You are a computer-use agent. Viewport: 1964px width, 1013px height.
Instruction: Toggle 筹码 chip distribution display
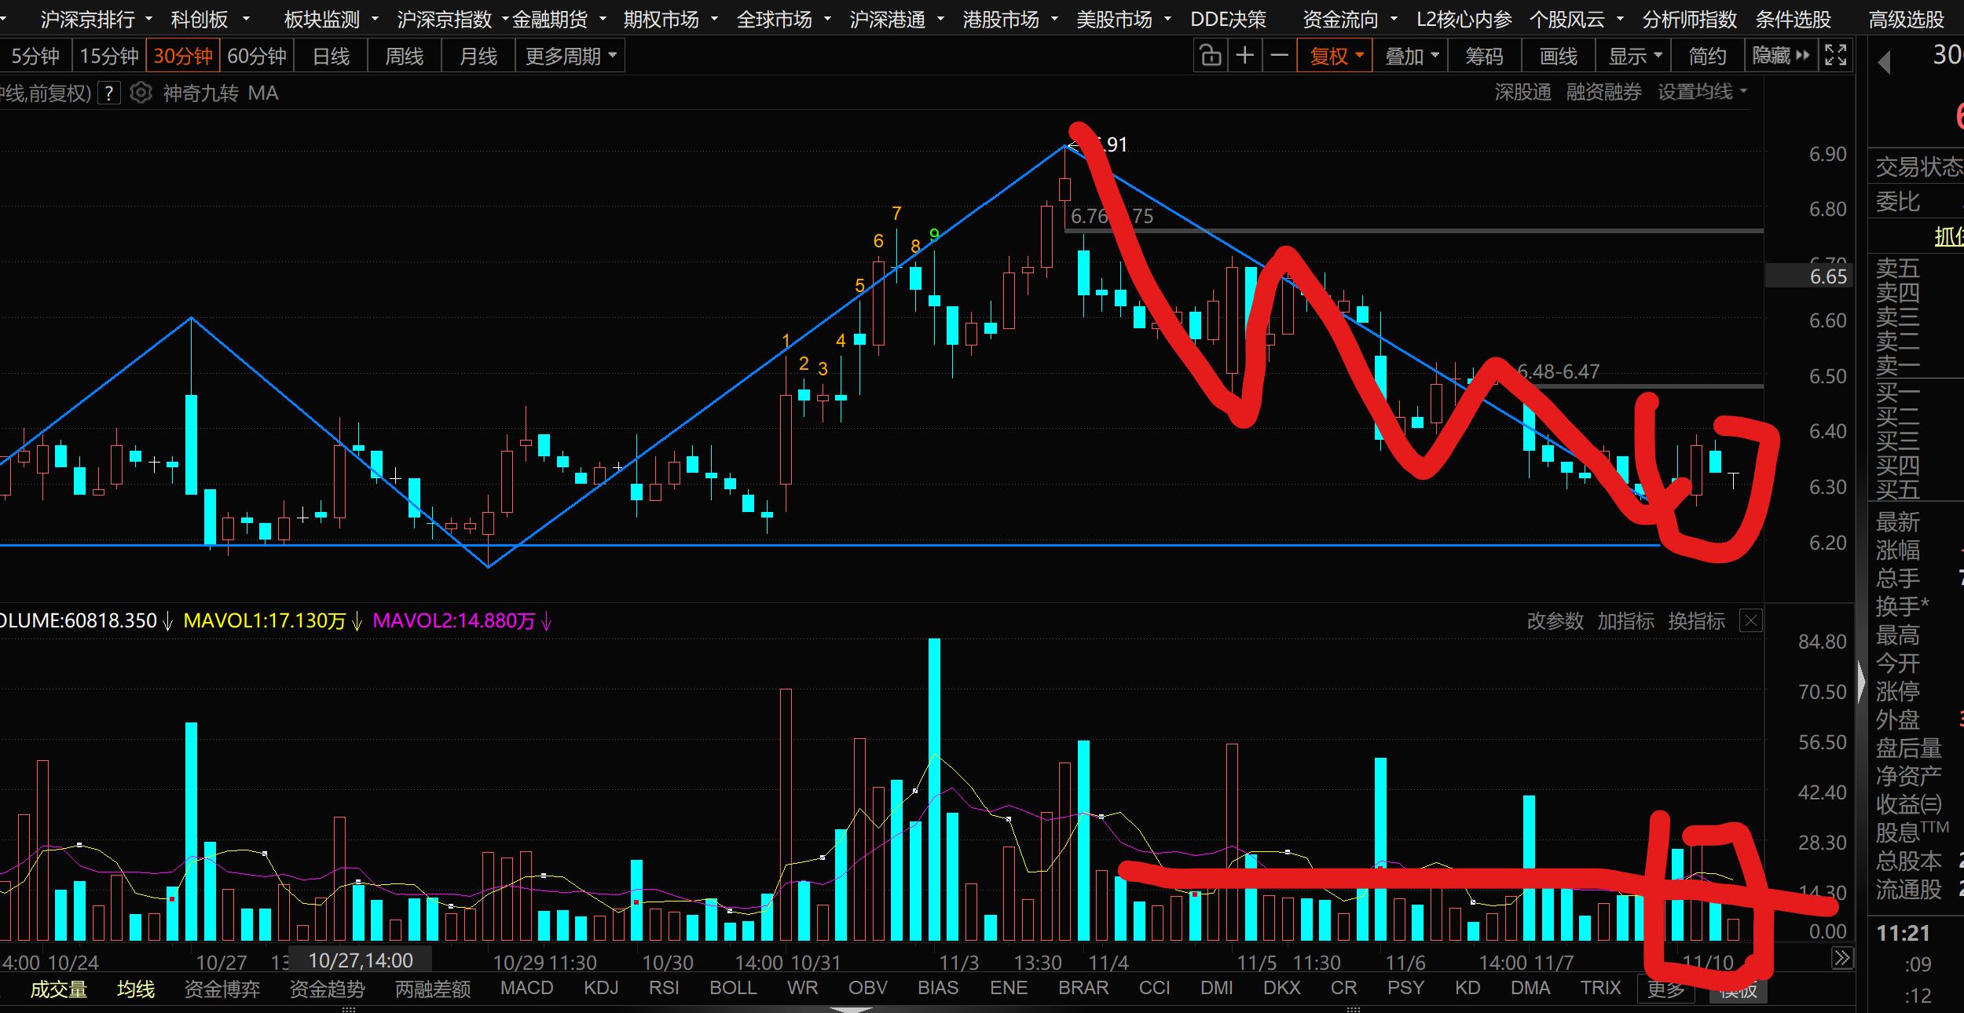point(1484,56)
